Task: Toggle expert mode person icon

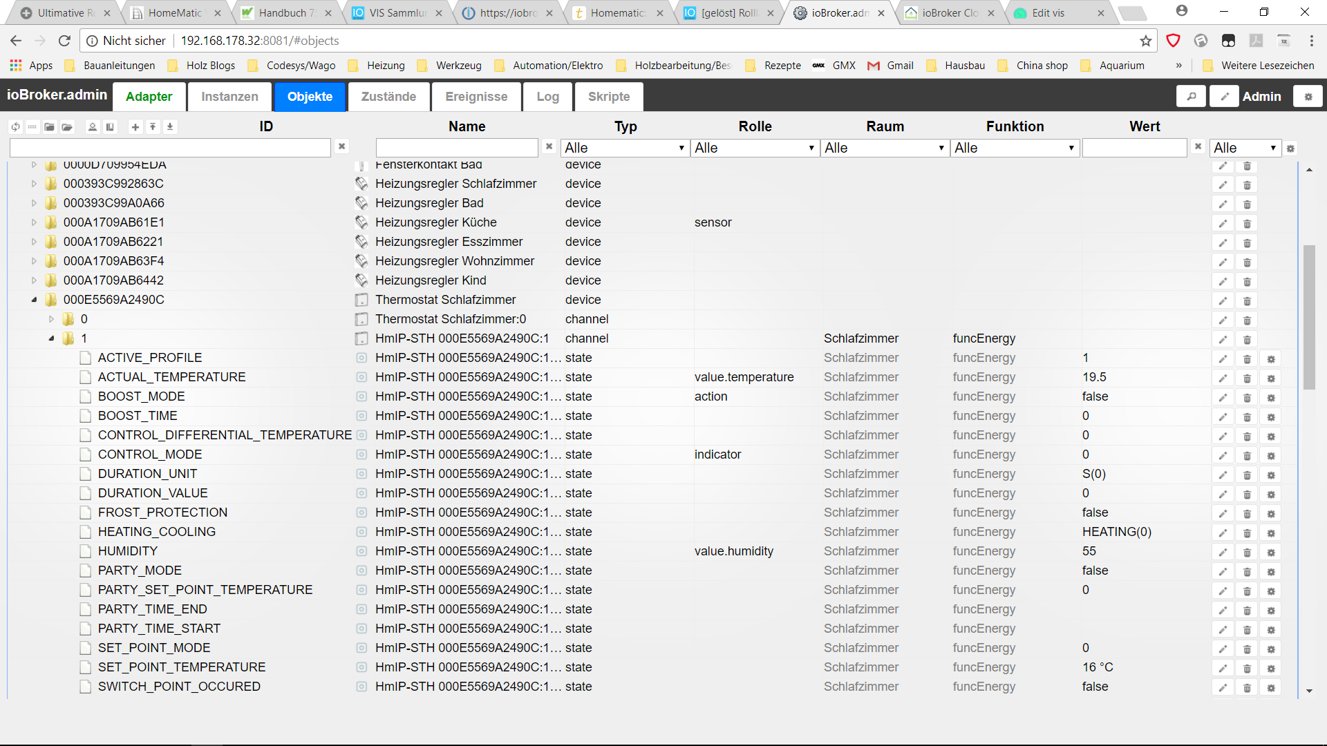Action: (93, 127)
